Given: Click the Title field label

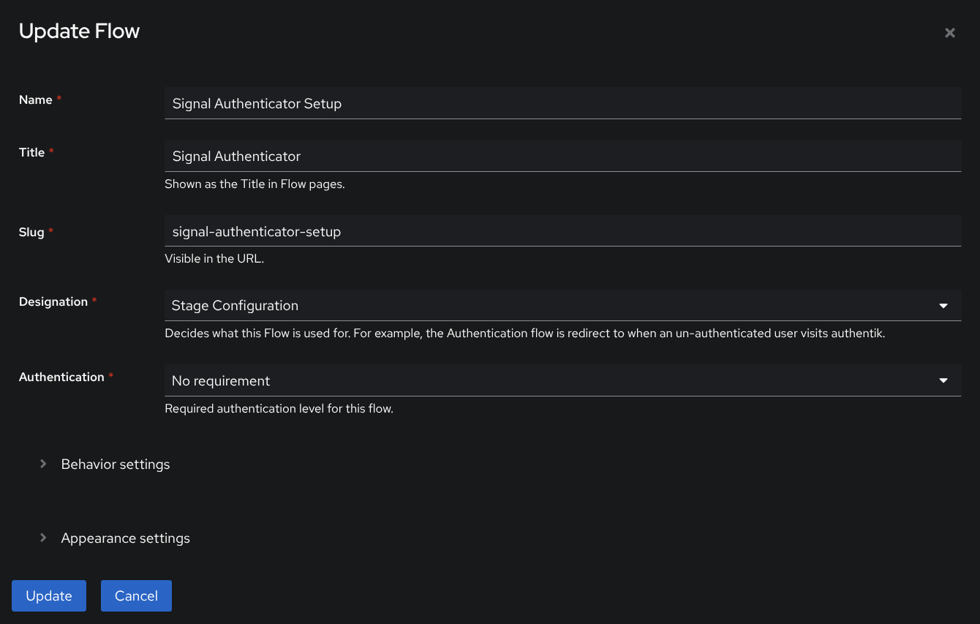Looking at the screenshot, I should click(x=31, y=153).
